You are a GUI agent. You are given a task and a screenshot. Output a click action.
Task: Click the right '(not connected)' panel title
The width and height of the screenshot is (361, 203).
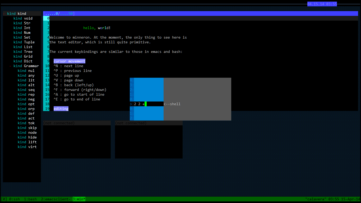[x=131, y=123]
